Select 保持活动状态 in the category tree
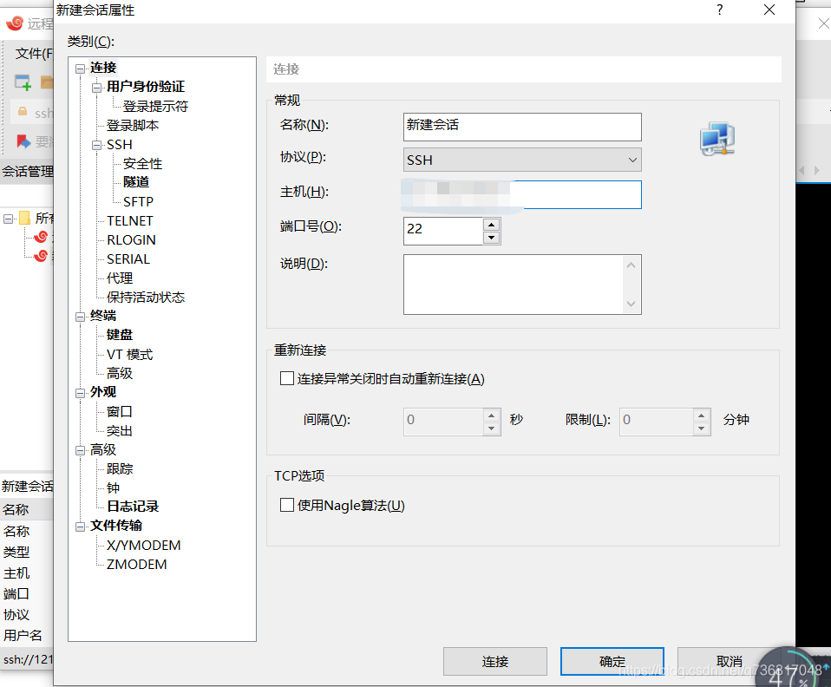This screenshot has width=831, height=687. pos(145,297)
